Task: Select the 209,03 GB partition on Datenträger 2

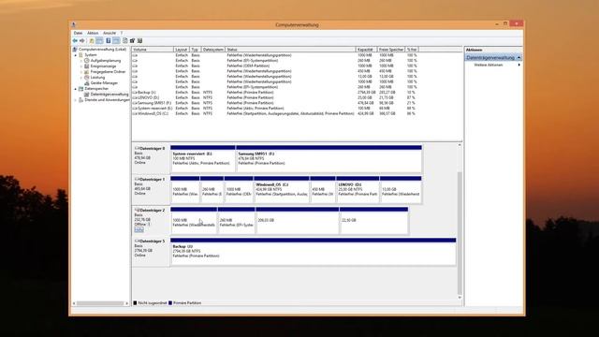Action: click(x=298, y=221)
